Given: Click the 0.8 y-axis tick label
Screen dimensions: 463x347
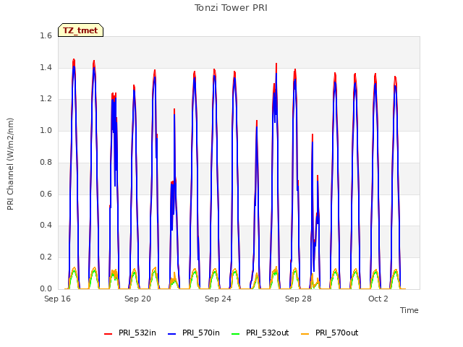Looking at the screenshot, I should [x=46, y=162].
